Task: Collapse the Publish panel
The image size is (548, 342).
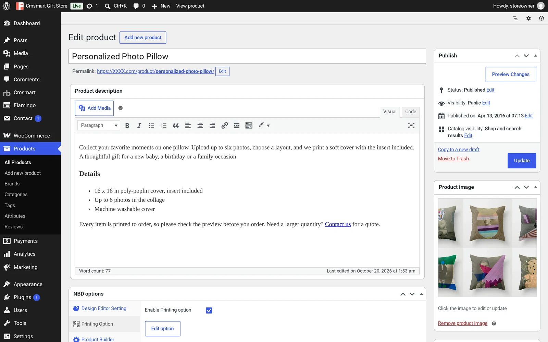Action: [x=535, y=56]
